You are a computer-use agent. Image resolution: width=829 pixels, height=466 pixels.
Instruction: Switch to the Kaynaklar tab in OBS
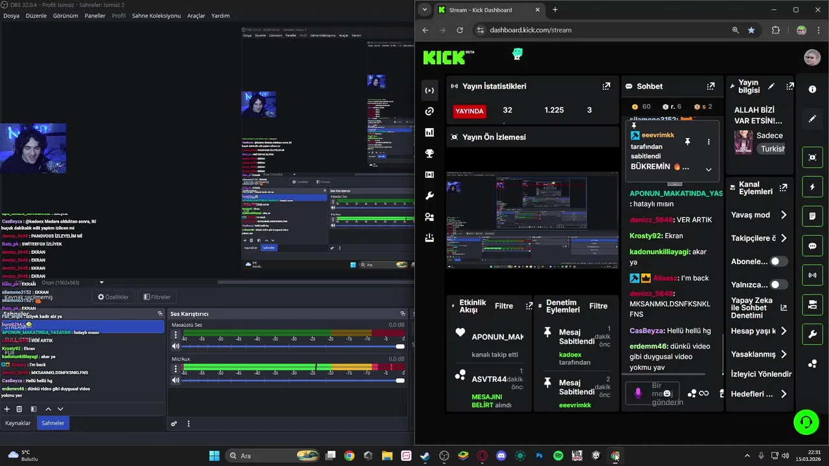[18, 423]
